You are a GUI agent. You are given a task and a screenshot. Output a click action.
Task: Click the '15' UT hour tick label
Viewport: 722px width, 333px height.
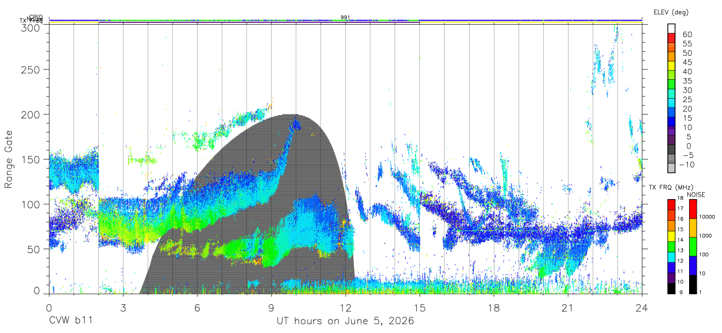pos(419,308)
